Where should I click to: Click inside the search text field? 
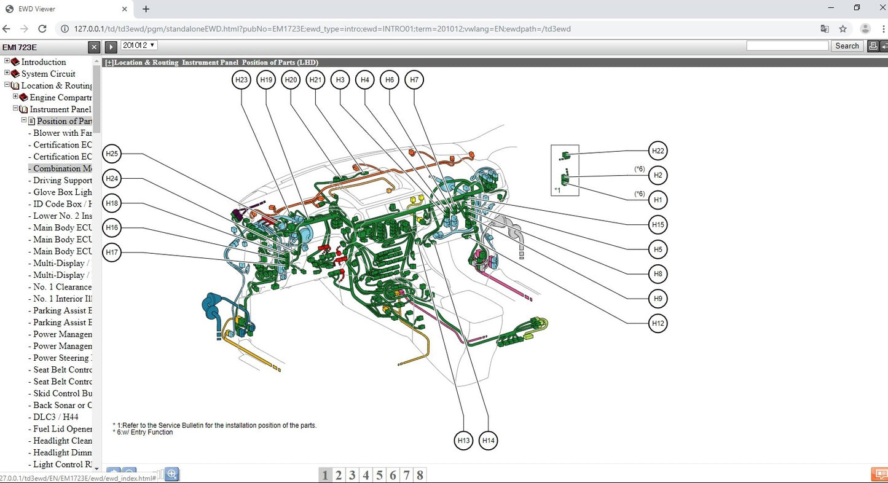point(787,46)
